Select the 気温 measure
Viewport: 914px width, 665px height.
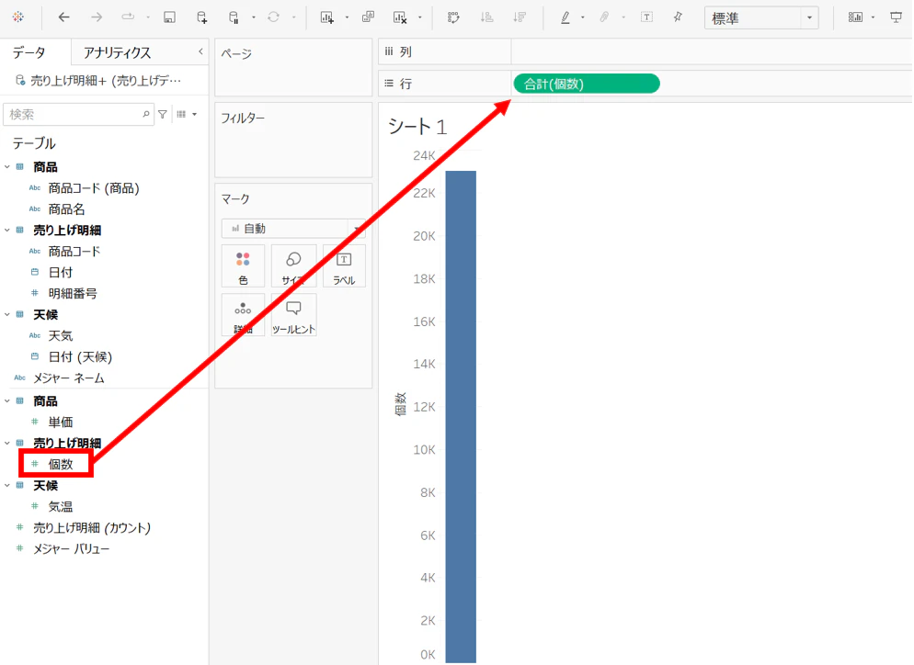[x=60, y=507]
